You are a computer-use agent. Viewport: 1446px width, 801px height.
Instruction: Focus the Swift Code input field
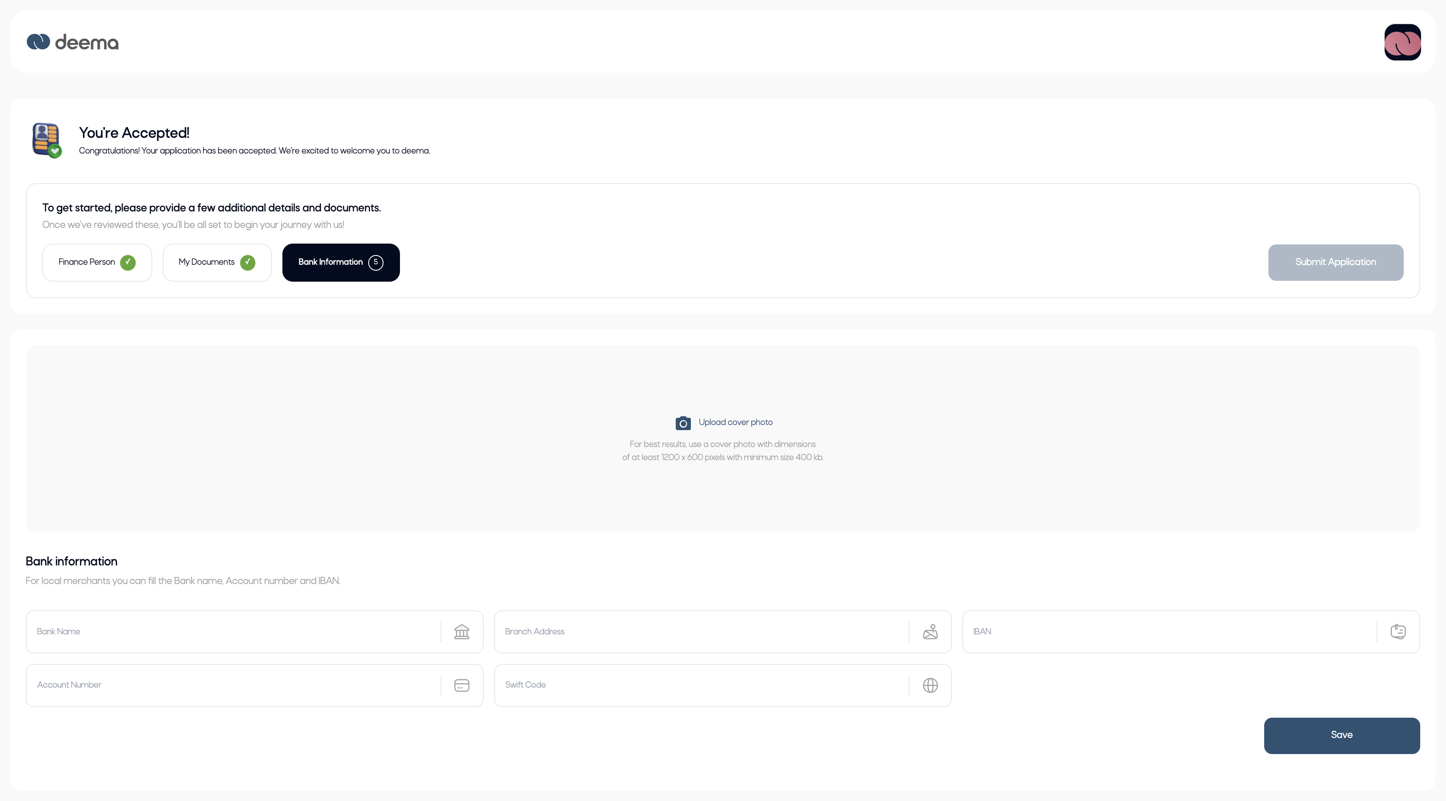(x=702, y=686)
